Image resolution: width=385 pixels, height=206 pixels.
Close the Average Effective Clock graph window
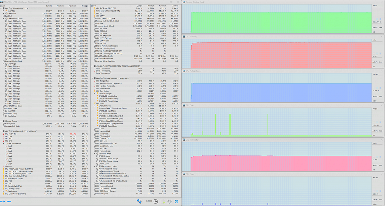382,2
